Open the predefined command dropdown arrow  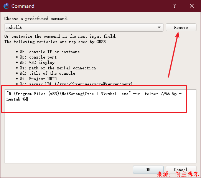click(x=159, y=27)
